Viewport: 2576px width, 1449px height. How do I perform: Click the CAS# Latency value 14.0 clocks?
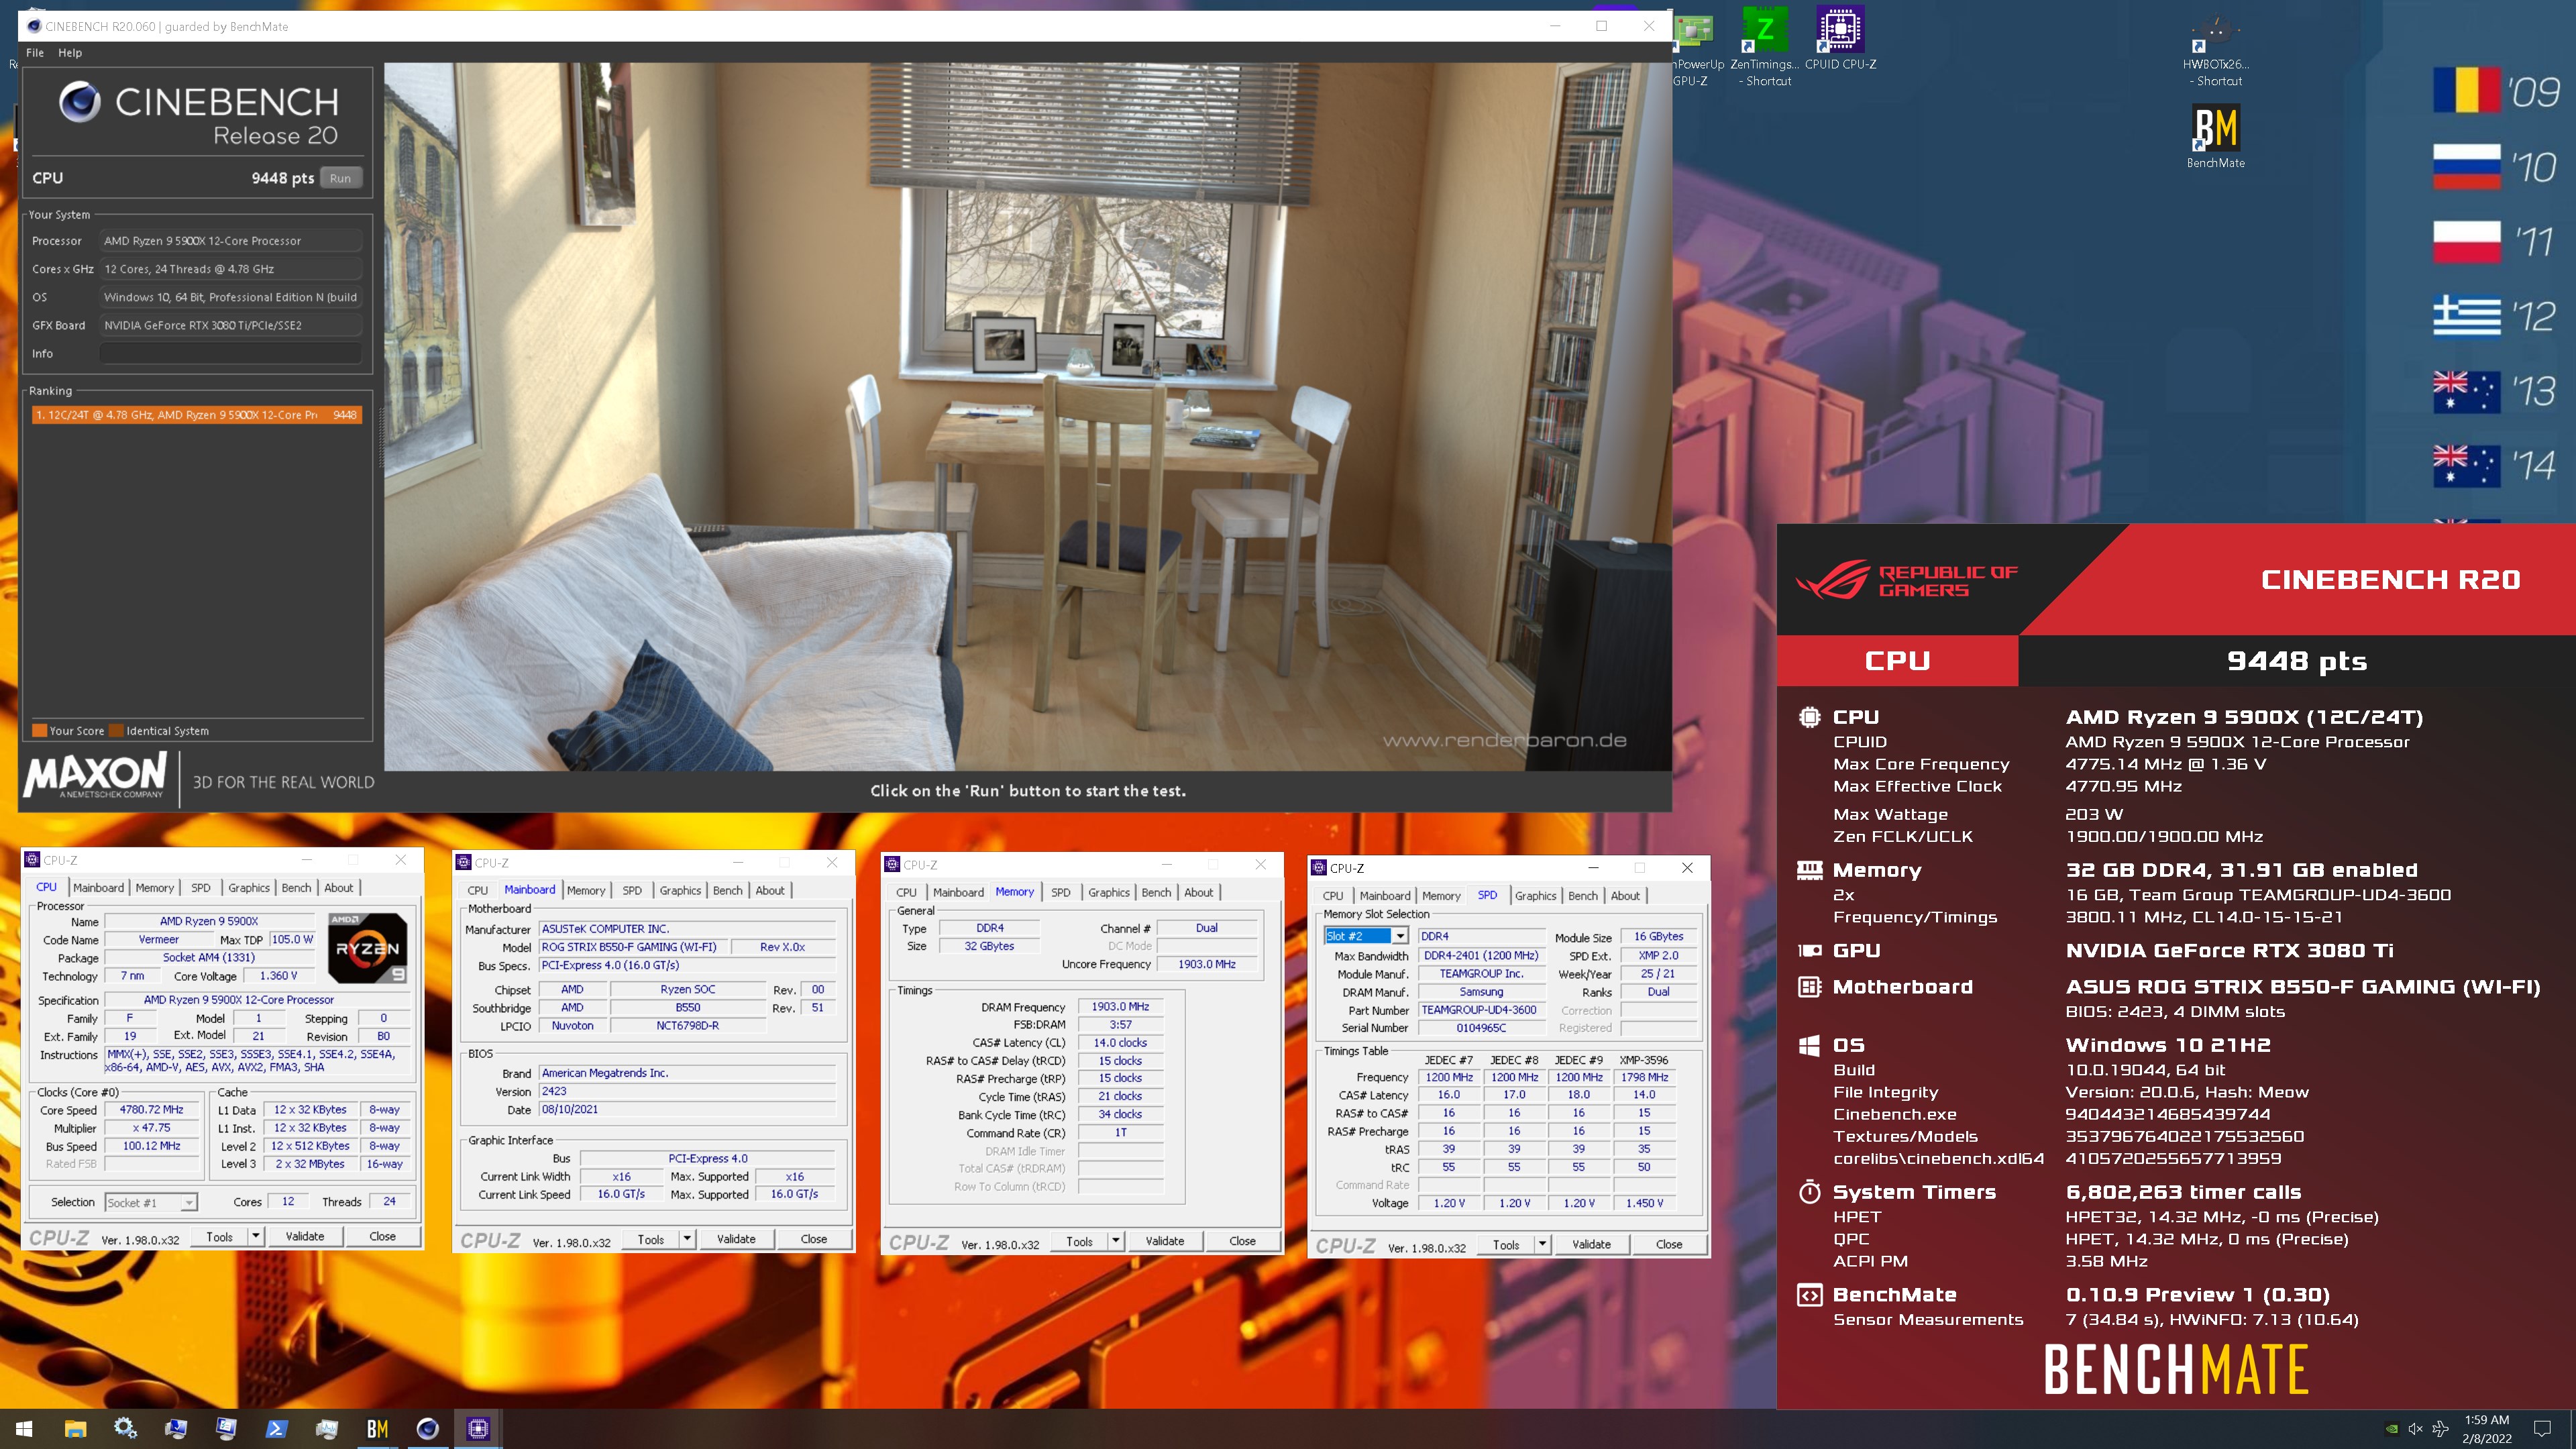[1120, 1042]
